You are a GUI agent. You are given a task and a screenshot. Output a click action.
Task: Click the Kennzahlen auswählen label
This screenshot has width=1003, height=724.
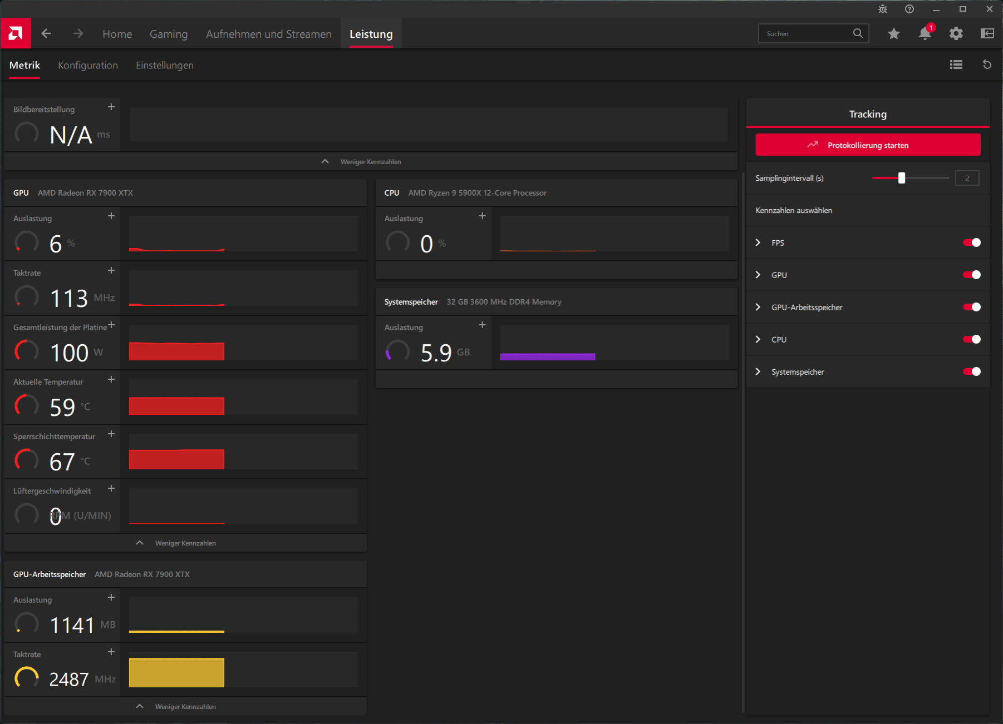click(x=794, y=210)
